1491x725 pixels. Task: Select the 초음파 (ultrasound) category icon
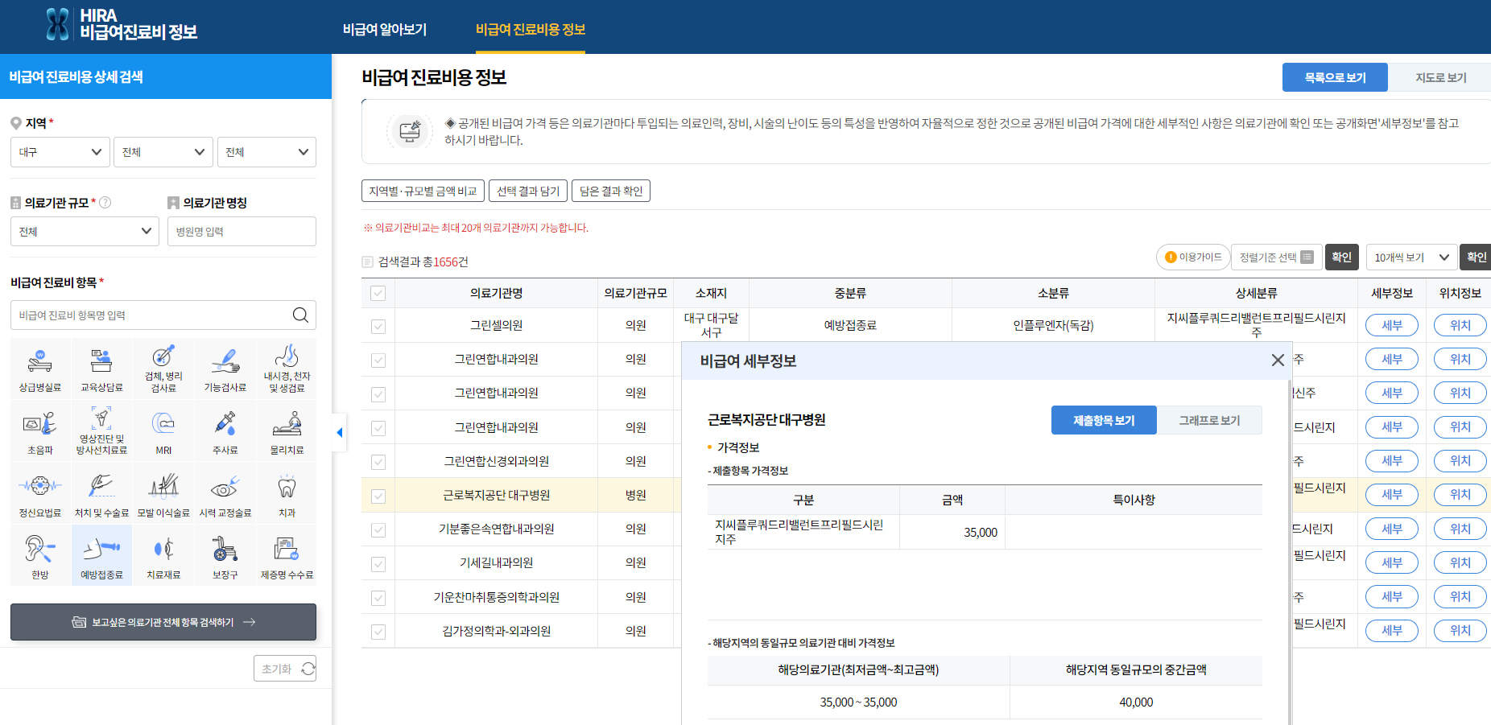pyautogui.click(x=39, y=430)
